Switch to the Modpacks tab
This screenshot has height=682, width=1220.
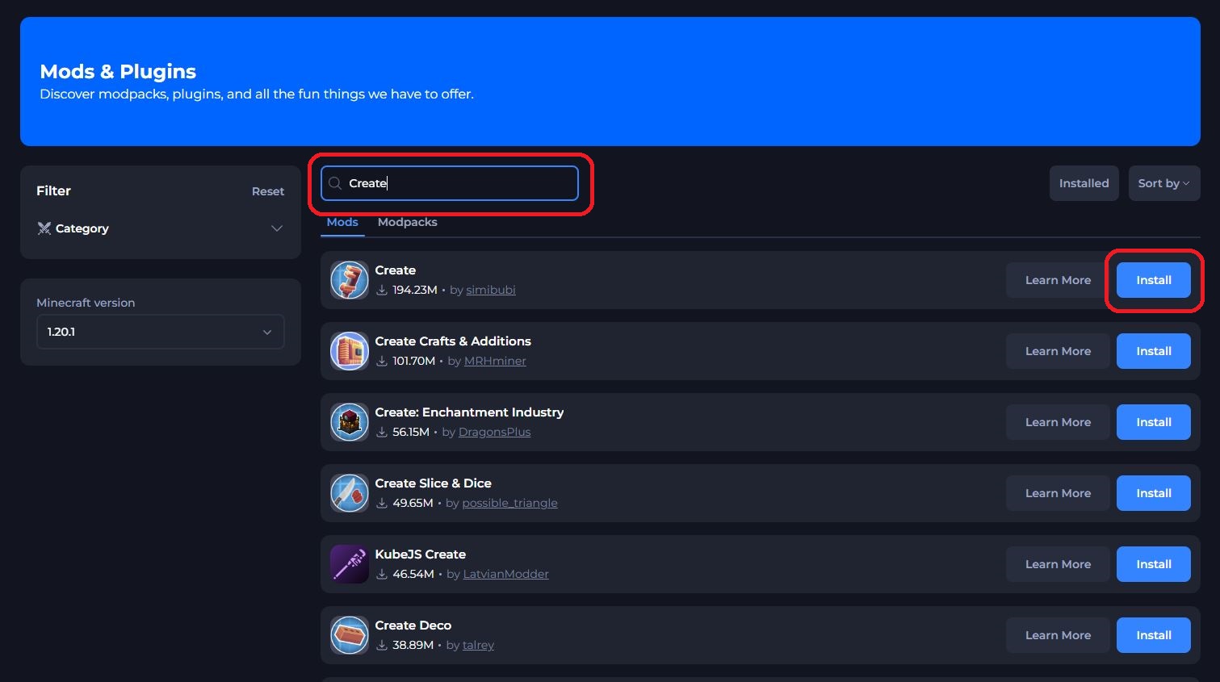[408, 222]
